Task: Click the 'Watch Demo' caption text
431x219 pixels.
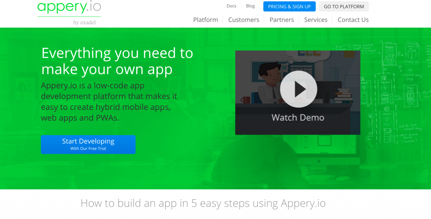Action: point(298,118)
